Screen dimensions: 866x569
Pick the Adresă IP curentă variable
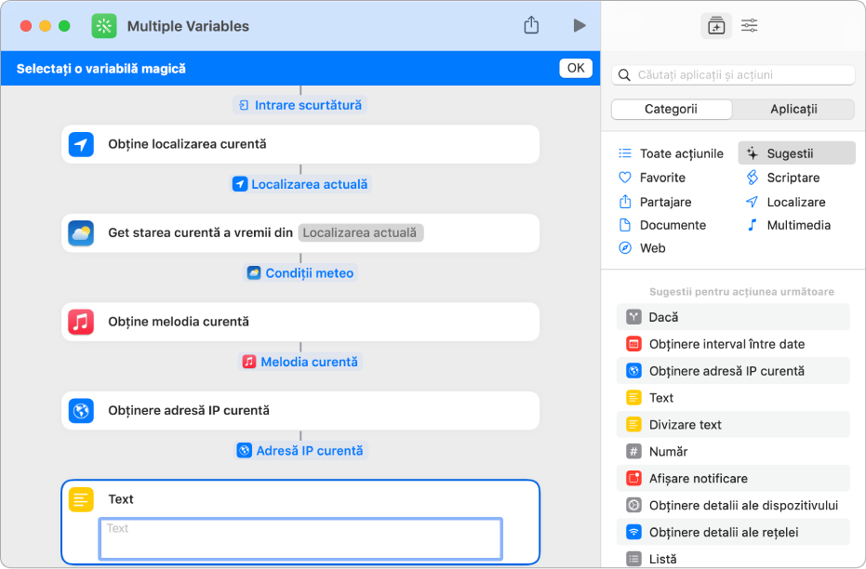[x=300, y=451]
